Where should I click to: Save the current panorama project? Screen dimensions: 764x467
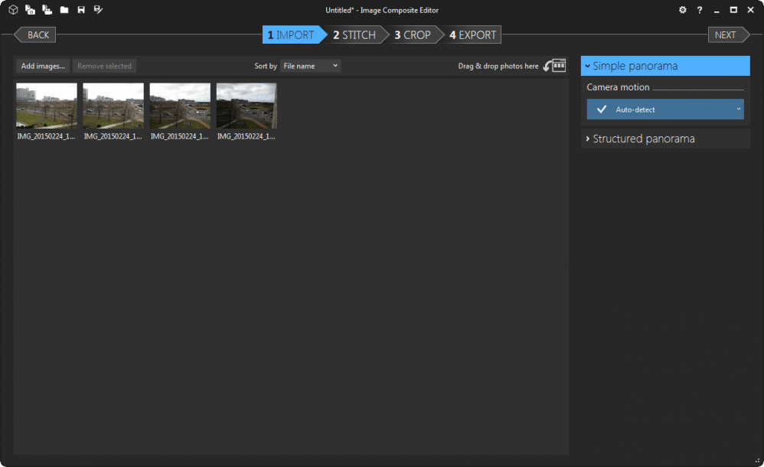81,10
